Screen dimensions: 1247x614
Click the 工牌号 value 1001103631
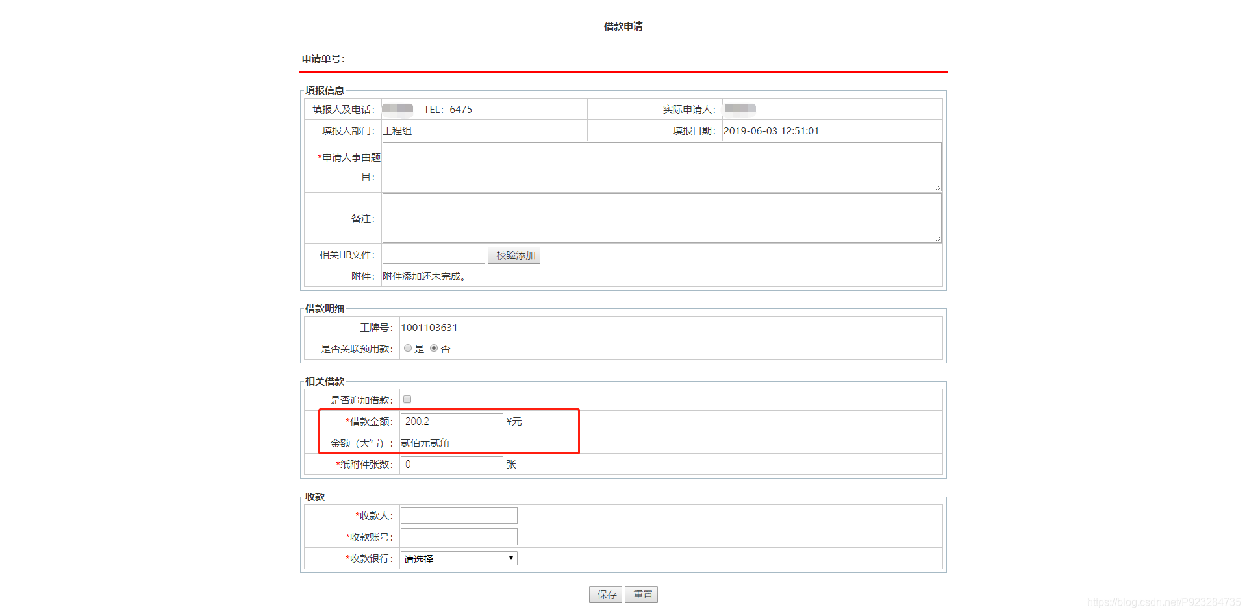pos(429,328)
